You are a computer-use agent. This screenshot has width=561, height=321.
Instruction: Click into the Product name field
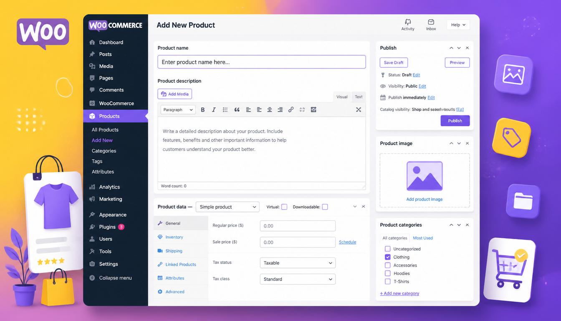(x=262, y=62)
